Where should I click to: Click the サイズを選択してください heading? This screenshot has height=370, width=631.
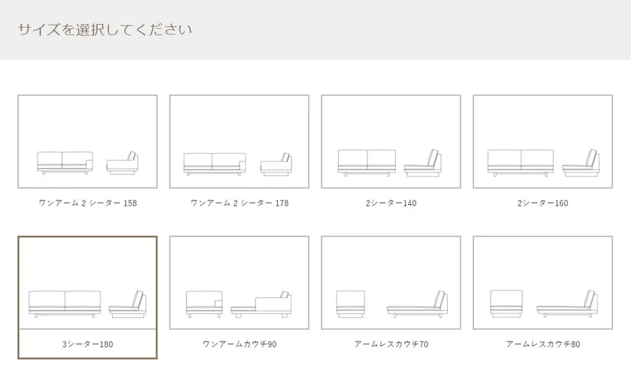(104, 29)
